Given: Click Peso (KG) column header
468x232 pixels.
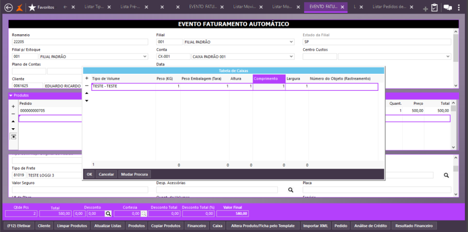Looking at the screenshot, I should pyautogui.click(x=165, y=78).
